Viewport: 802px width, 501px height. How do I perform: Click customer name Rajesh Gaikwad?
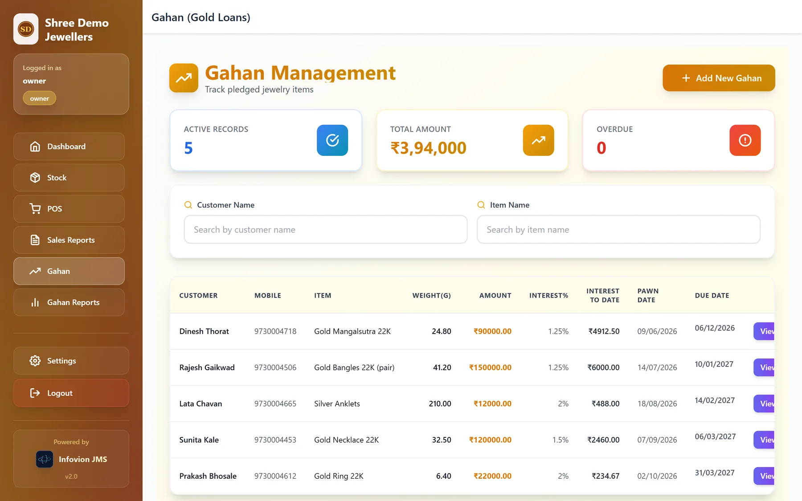tap(207, 367)
